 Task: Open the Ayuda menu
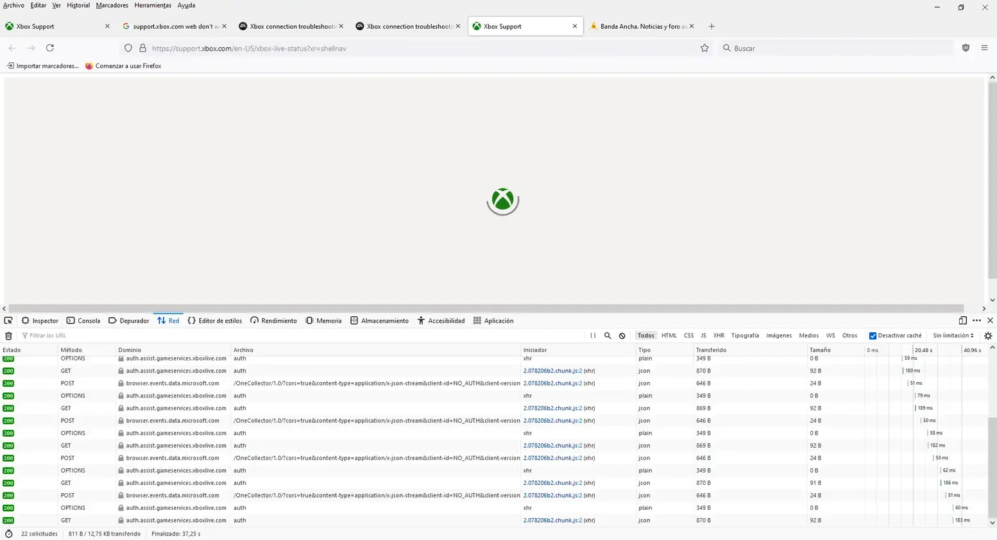[x=186, y=5]
